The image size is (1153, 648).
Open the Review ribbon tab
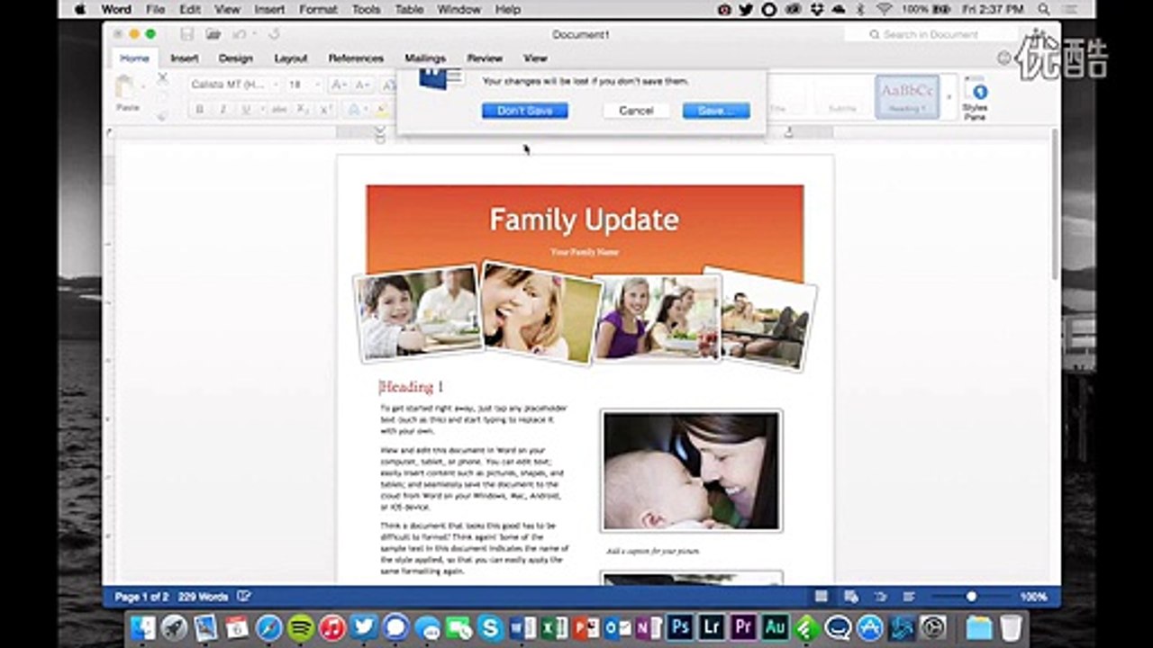click(485, 58)
